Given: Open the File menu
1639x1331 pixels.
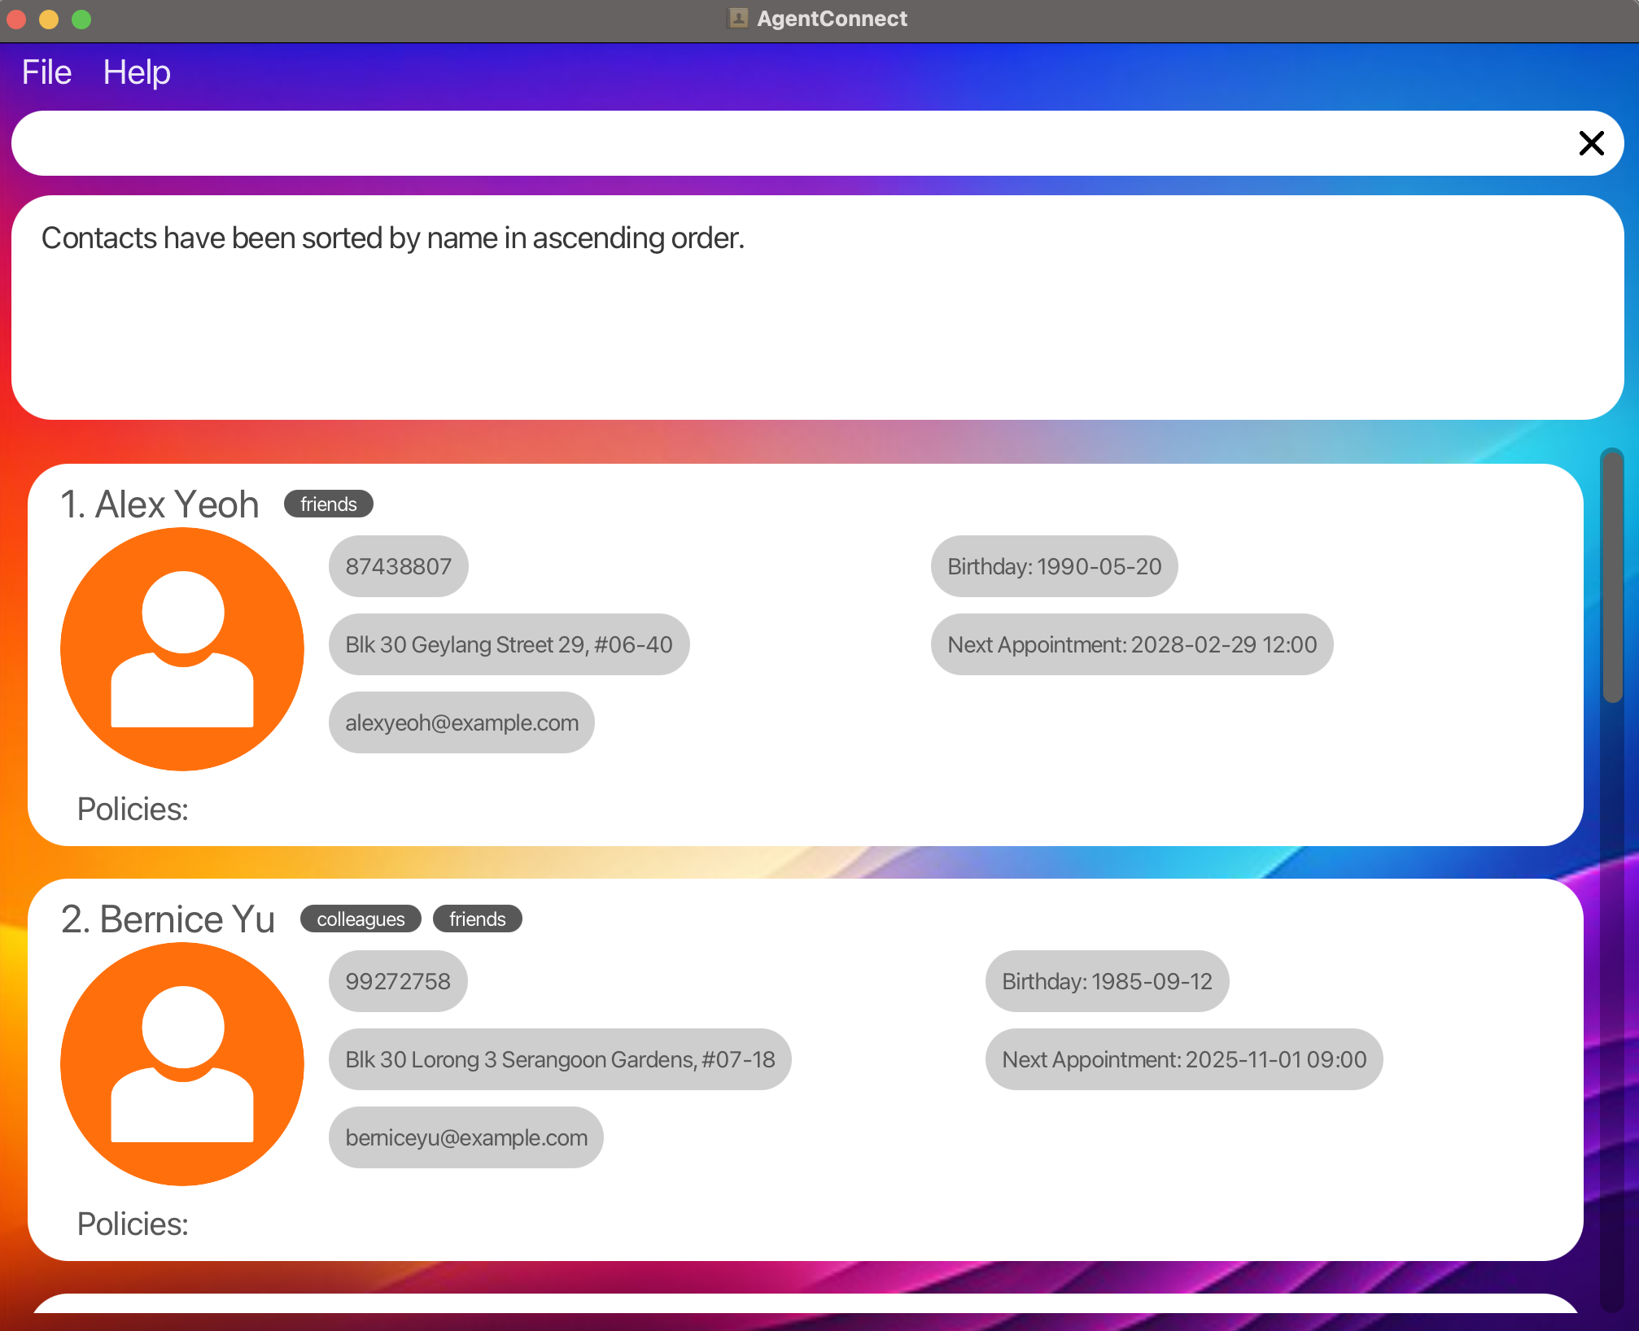Looking at the screenshot, I should [46, 72].
